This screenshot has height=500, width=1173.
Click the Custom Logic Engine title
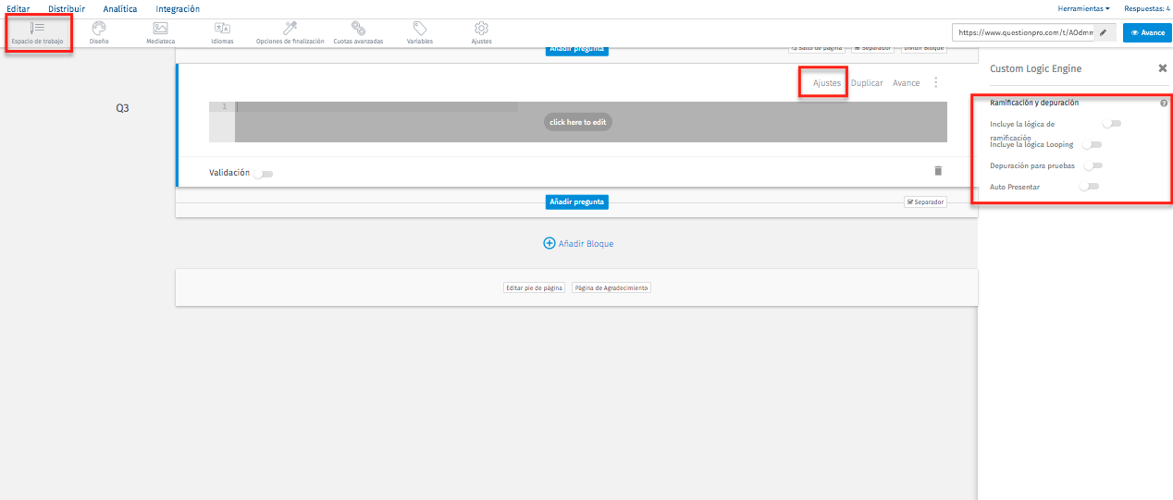pyautogui.click(x=1035, y=68)
